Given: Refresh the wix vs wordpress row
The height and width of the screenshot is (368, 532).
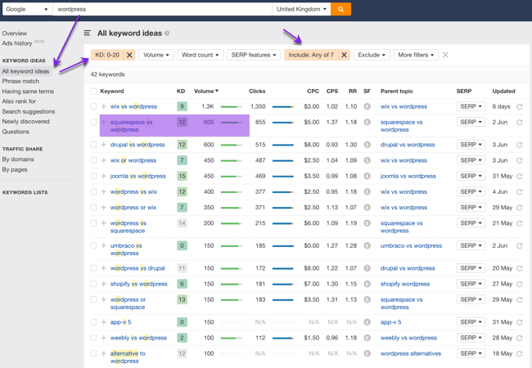Looking at the screenshot, I should pos(519,106).
